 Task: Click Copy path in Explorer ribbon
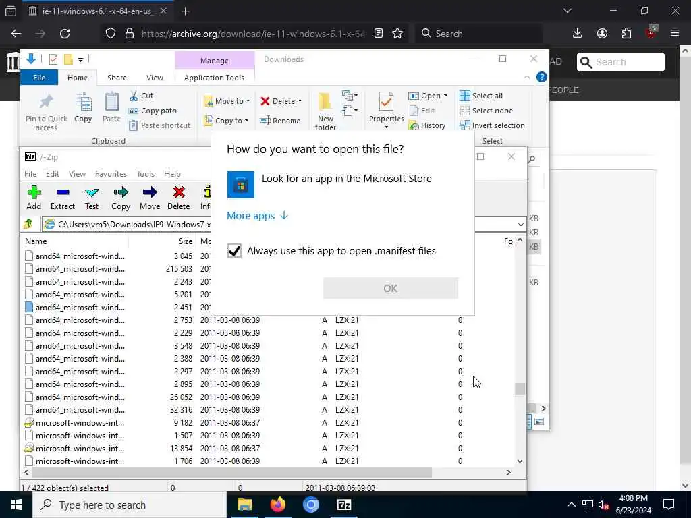pyautogui.click(x=153, y=111)
